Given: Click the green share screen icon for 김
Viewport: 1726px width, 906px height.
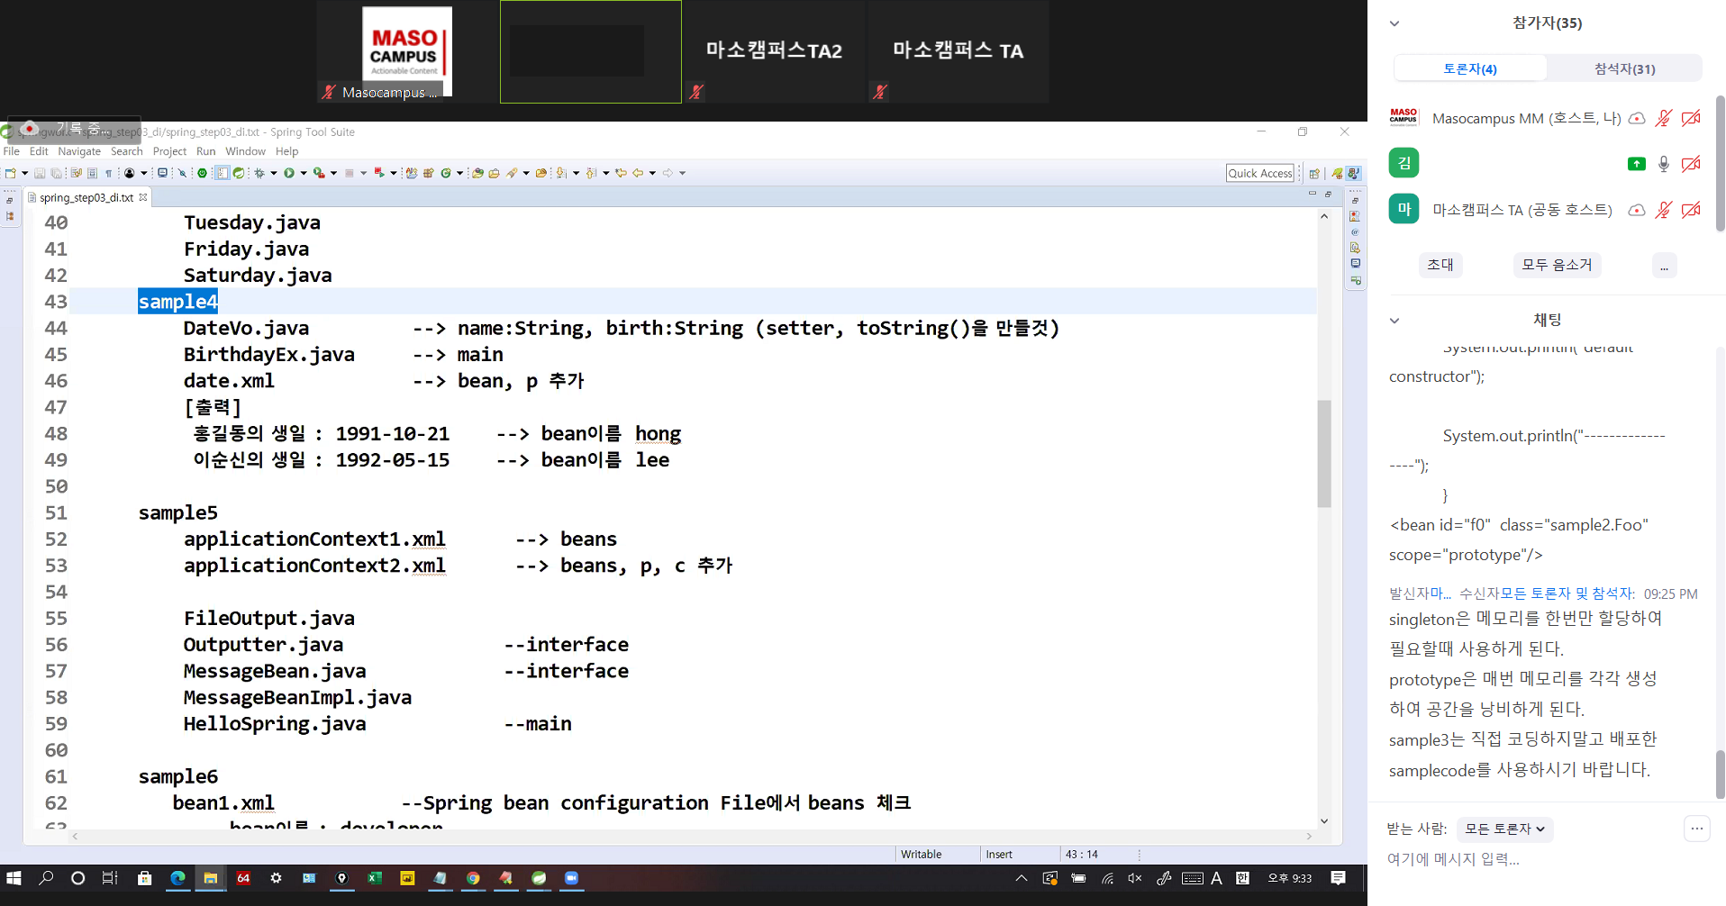Looking at the screenshot, I should tap(1636, 164).
